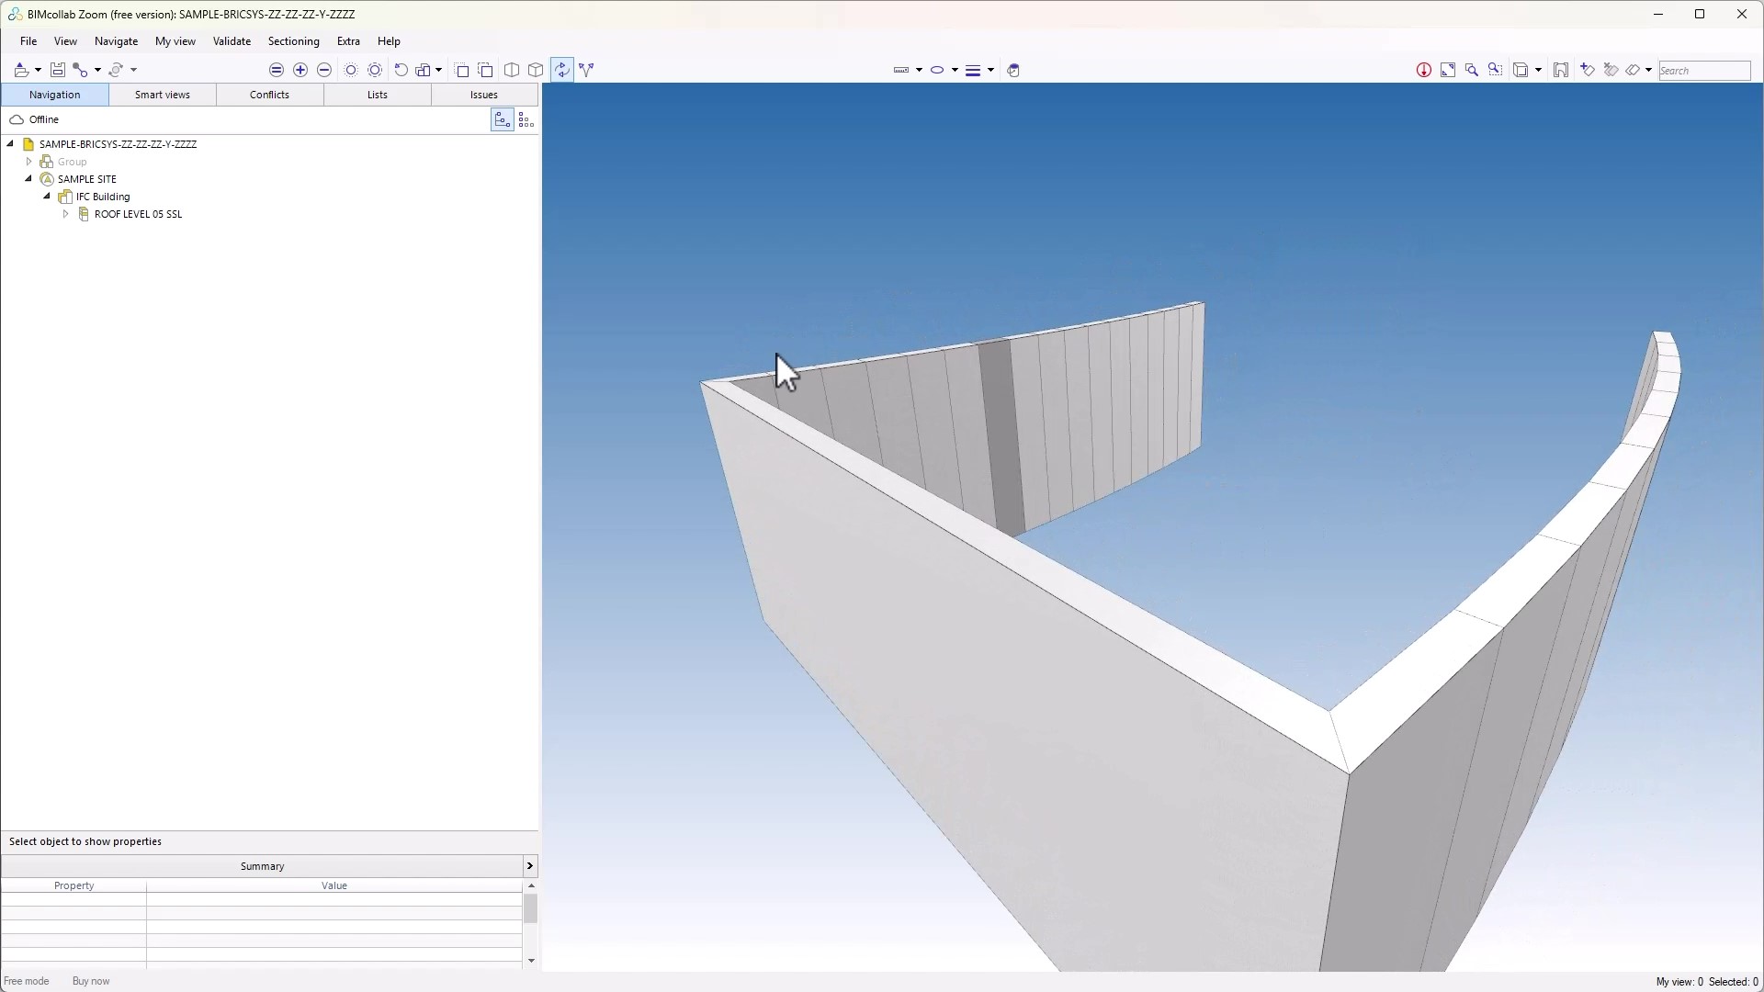Collapse the IFC Building node
The height and width of the screenshot is (992, 1764).
pyautogui.click(x=46, y=197)
